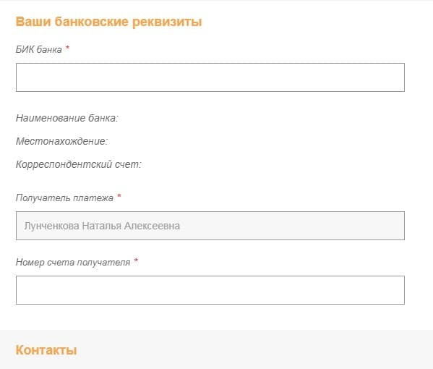Click the gray Контакты section background band
Image resolution: width=433 pixels, height=369 pixels.
pos(217,349)
